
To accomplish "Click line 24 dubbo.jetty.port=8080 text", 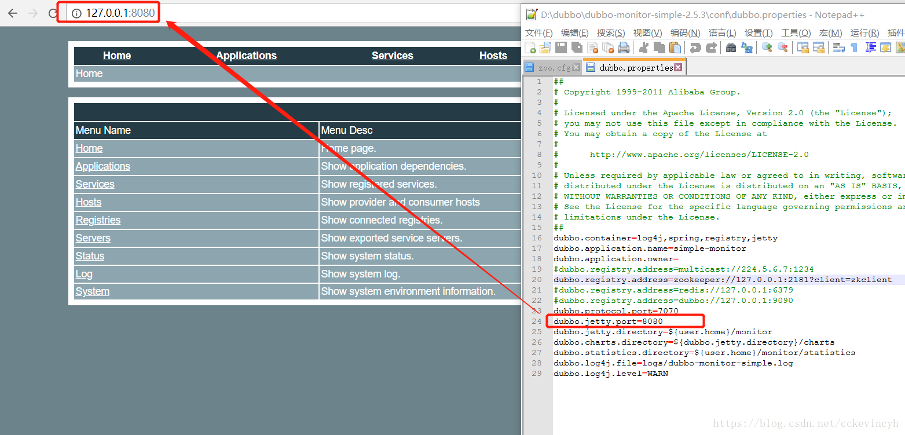I will [x=608, y=321].
